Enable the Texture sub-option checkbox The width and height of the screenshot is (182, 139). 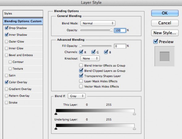[x=10, y=69]
